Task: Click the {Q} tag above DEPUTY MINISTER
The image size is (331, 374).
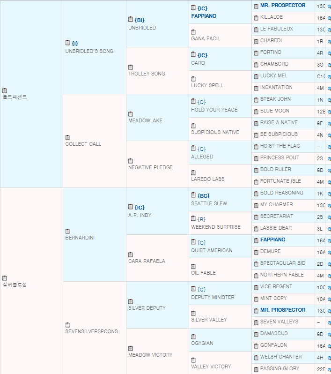Action: tap(201, 289)
